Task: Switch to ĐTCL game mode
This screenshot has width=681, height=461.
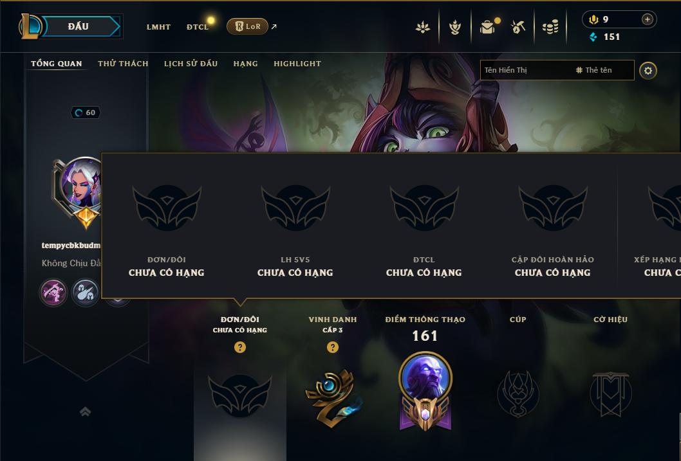Action: coord(198,27)
